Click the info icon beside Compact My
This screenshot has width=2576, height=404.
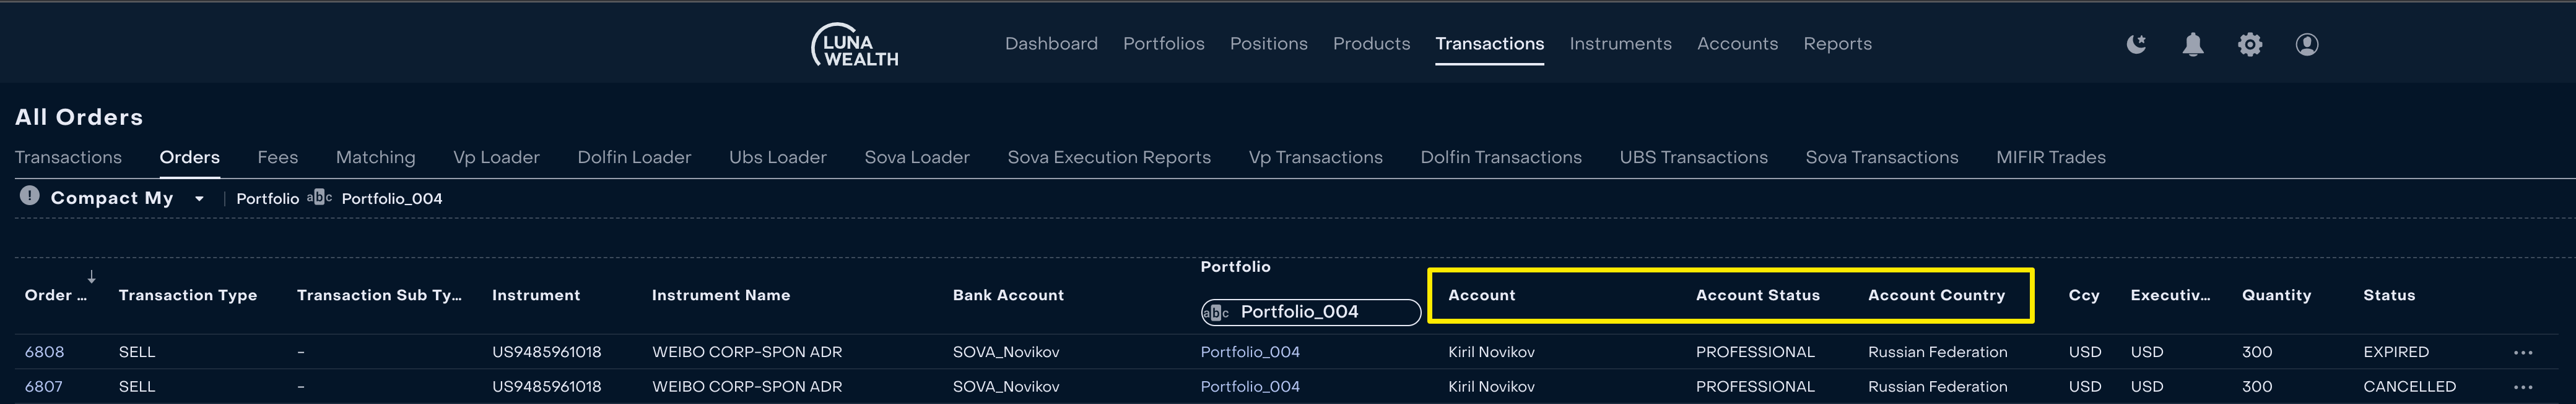click(x=30, y=196)
